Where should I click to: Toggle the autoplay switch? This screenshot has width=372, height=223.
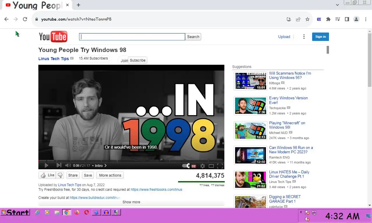[x=186, y=166]
